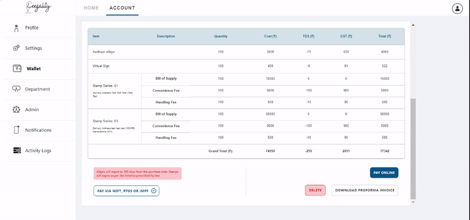This screenshot has height=220, width=470.
Task: Click the vertical scrollbar thumb
Action: coord(413,149)
